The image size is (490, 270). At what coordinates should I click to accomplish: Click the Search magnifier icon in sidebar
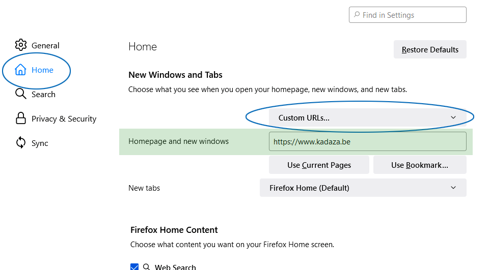[20, 94]
